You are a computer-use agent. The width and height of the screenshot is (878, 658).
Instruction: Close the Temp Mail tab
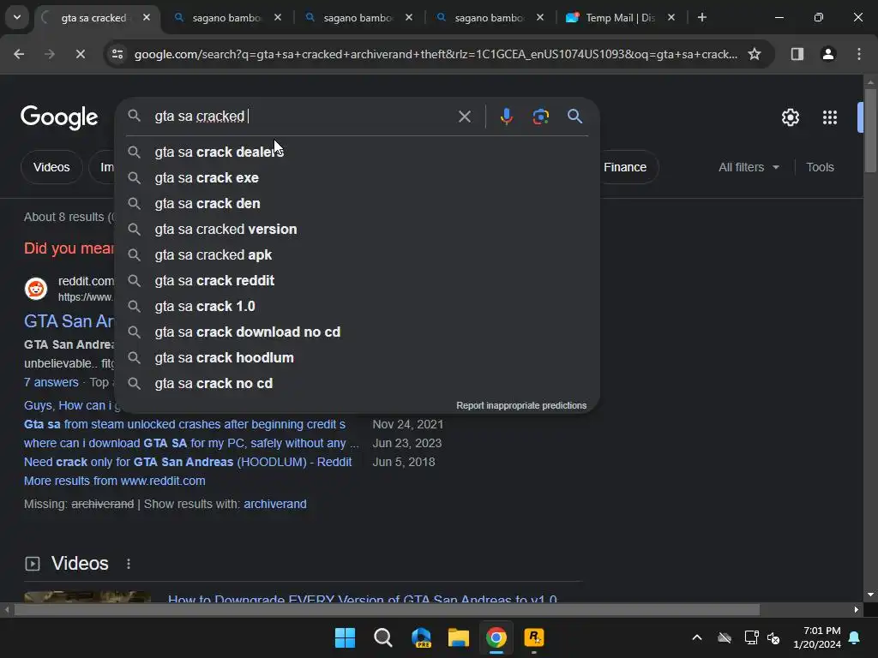pyautogui.click(x=671, y=17)
